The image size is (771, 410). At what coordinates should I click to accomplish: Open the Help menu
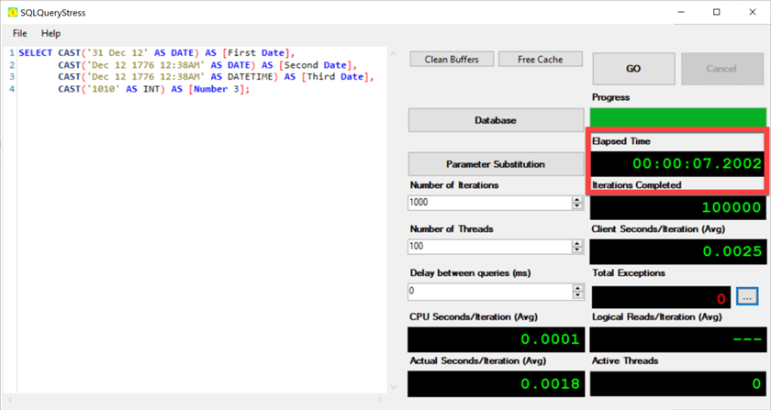tap(50, 33)
